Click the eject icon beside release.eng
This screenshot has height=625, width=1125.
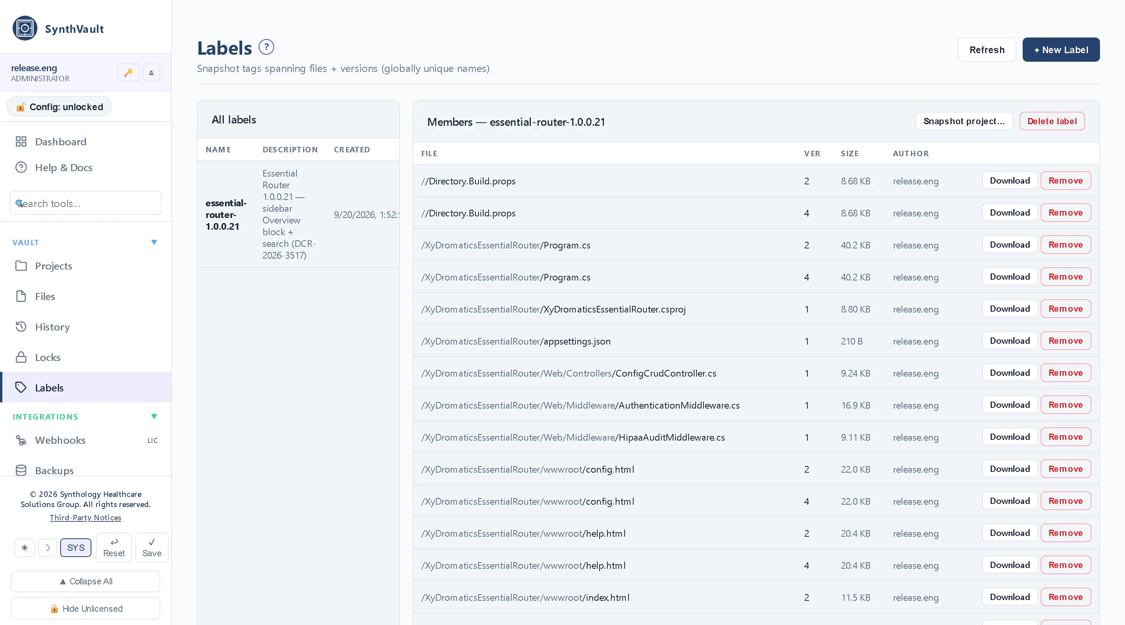pos(152,73)
